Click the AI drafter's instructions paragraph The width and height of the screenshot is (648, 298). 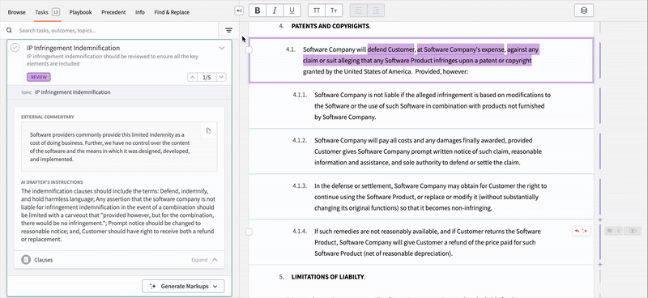[x=118, y=215]
